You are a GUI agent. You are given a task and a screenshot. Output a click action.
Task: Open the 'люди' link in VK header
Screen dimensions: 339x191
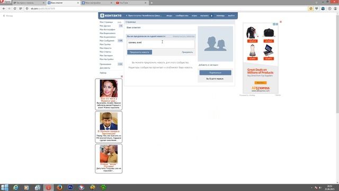[x=169, y=15]
